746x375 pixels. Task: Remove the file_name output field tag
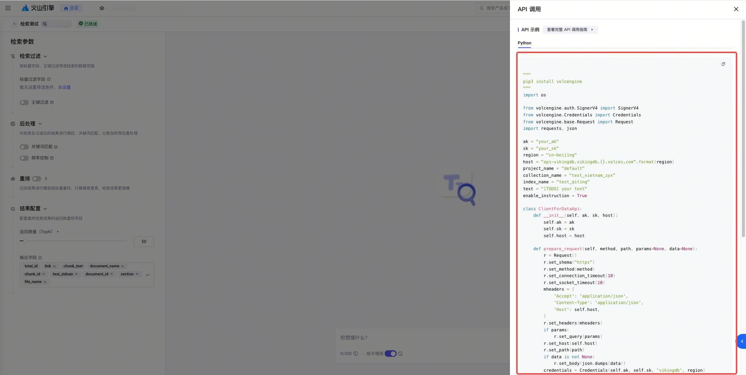(x=45, y=282)
